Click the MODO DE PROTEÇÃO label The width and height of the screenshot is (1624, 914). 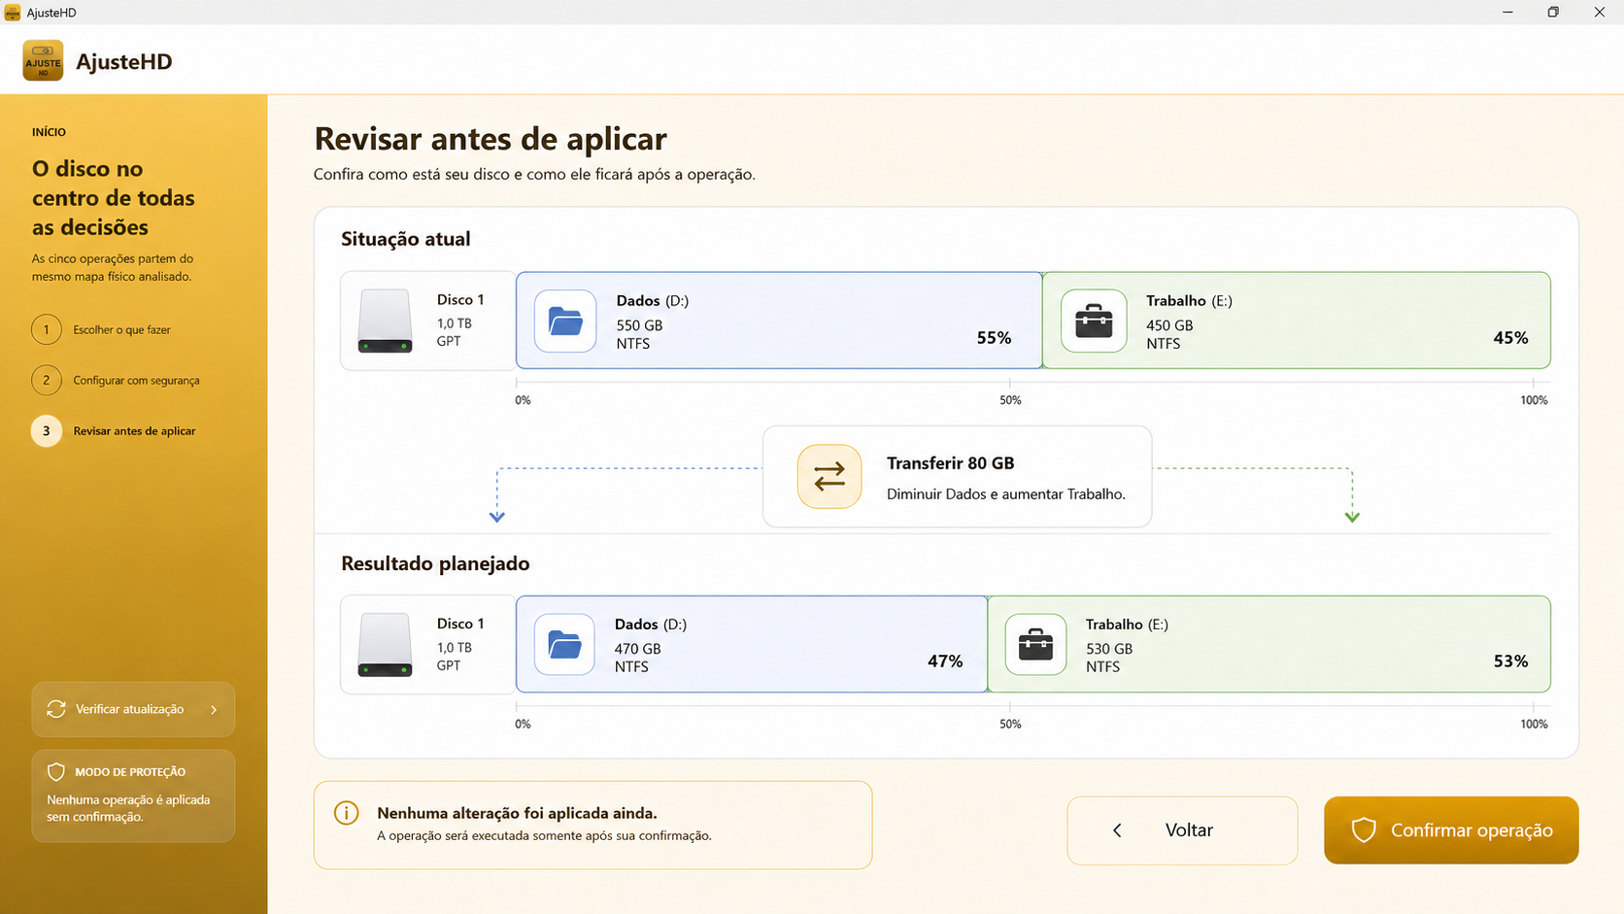tap(130, 772)
